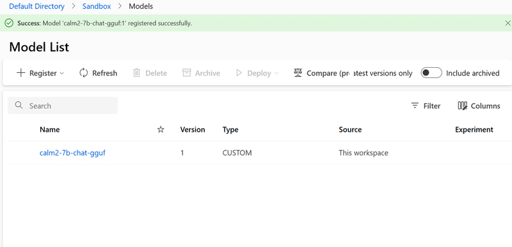The width and height of the screenshot is (512, 247).
Task: Open the calm2-7b-chat-gguf model
Action: click(x=72, y=153)
